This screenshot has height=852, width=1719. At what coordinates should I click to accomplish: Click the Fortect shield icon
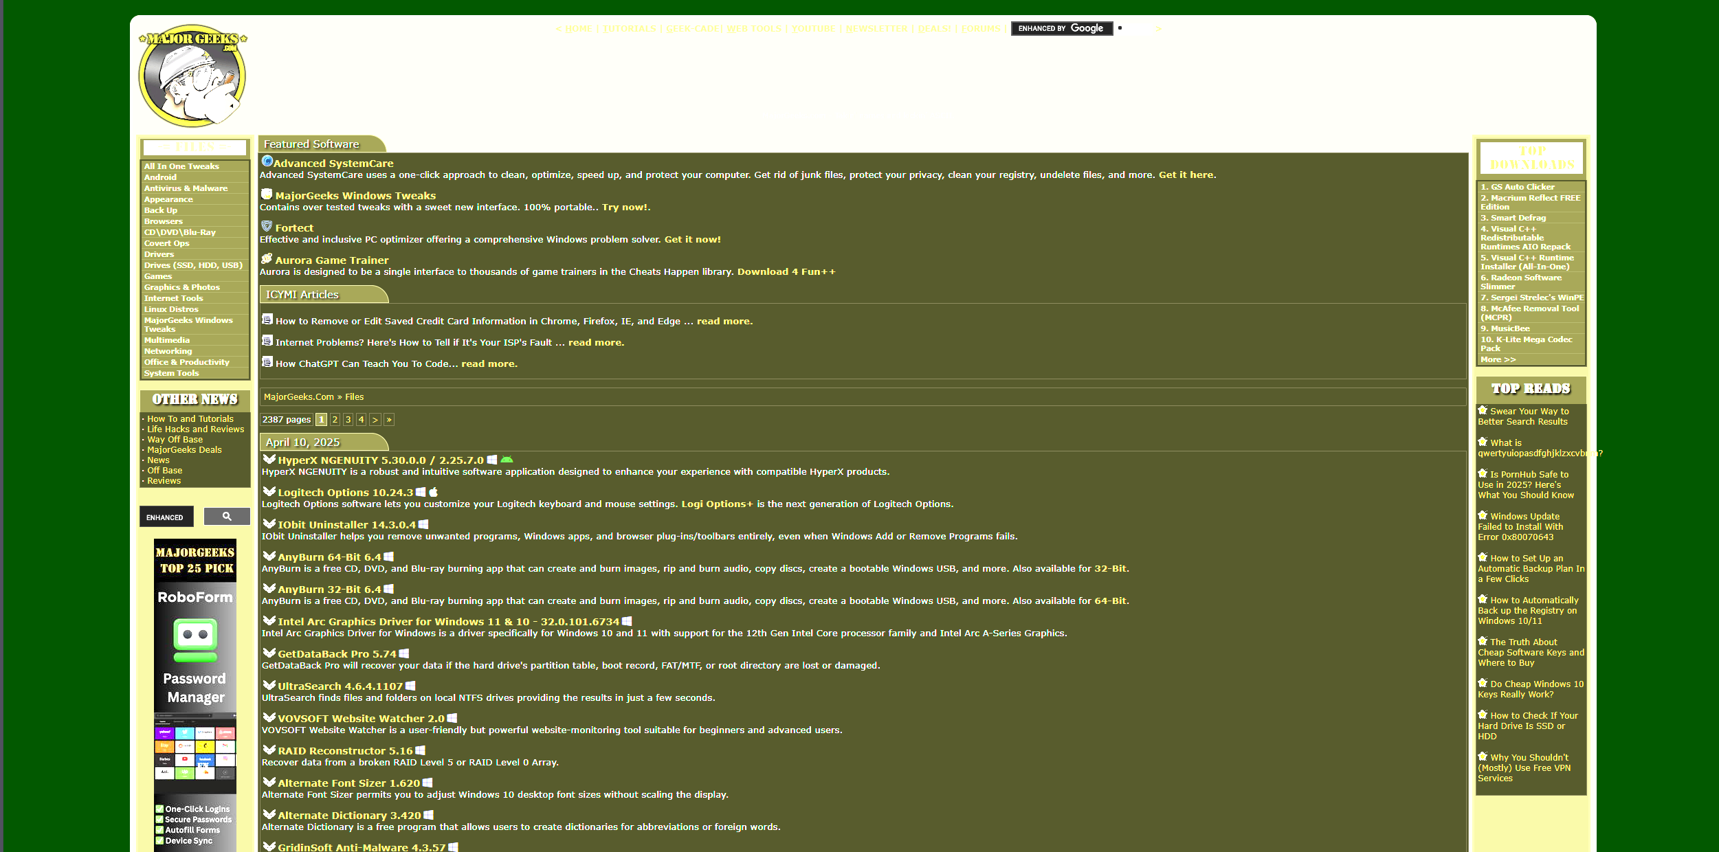tap(267, 227)
